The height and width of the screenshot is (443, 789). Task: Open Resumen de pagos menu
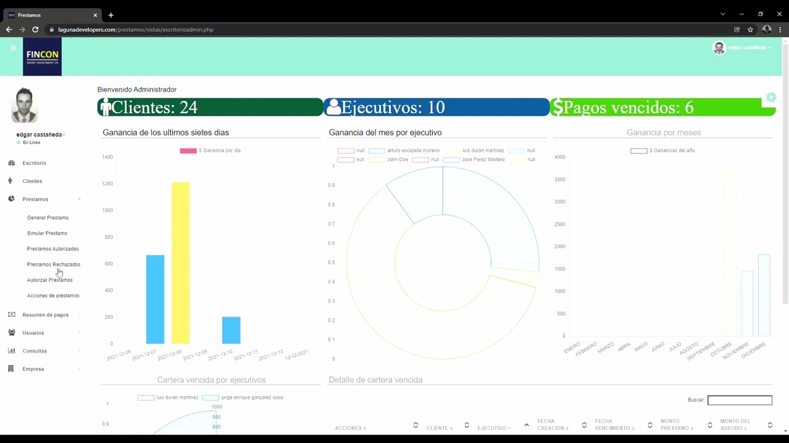[46, 315]
